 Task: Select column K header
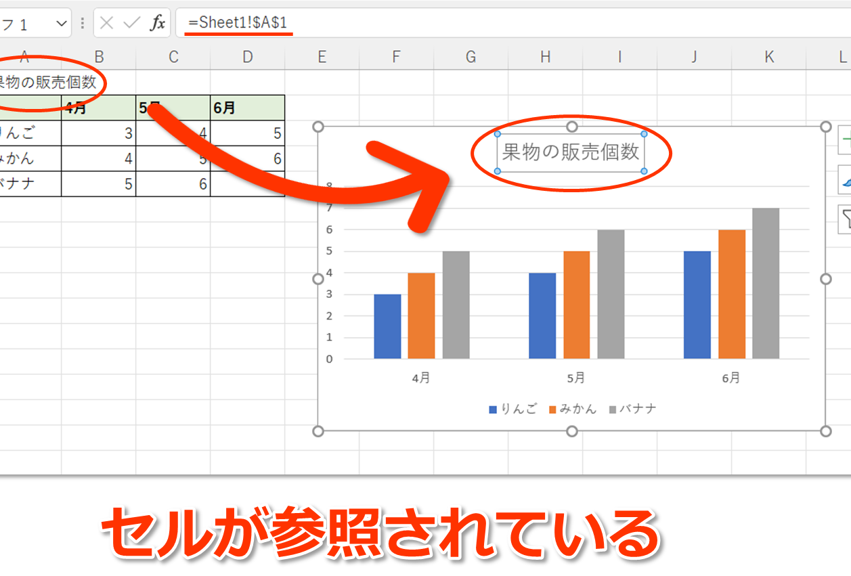click(x=769, y=58)
